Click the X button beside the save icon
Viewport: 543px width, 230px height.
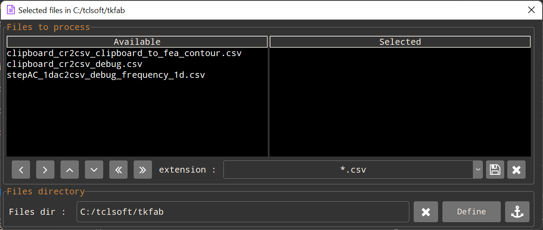[x=516, y=170]
